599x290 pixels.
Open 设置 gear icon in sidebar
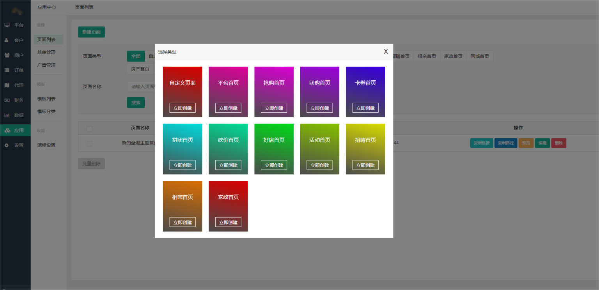click(x=7, y=145)
